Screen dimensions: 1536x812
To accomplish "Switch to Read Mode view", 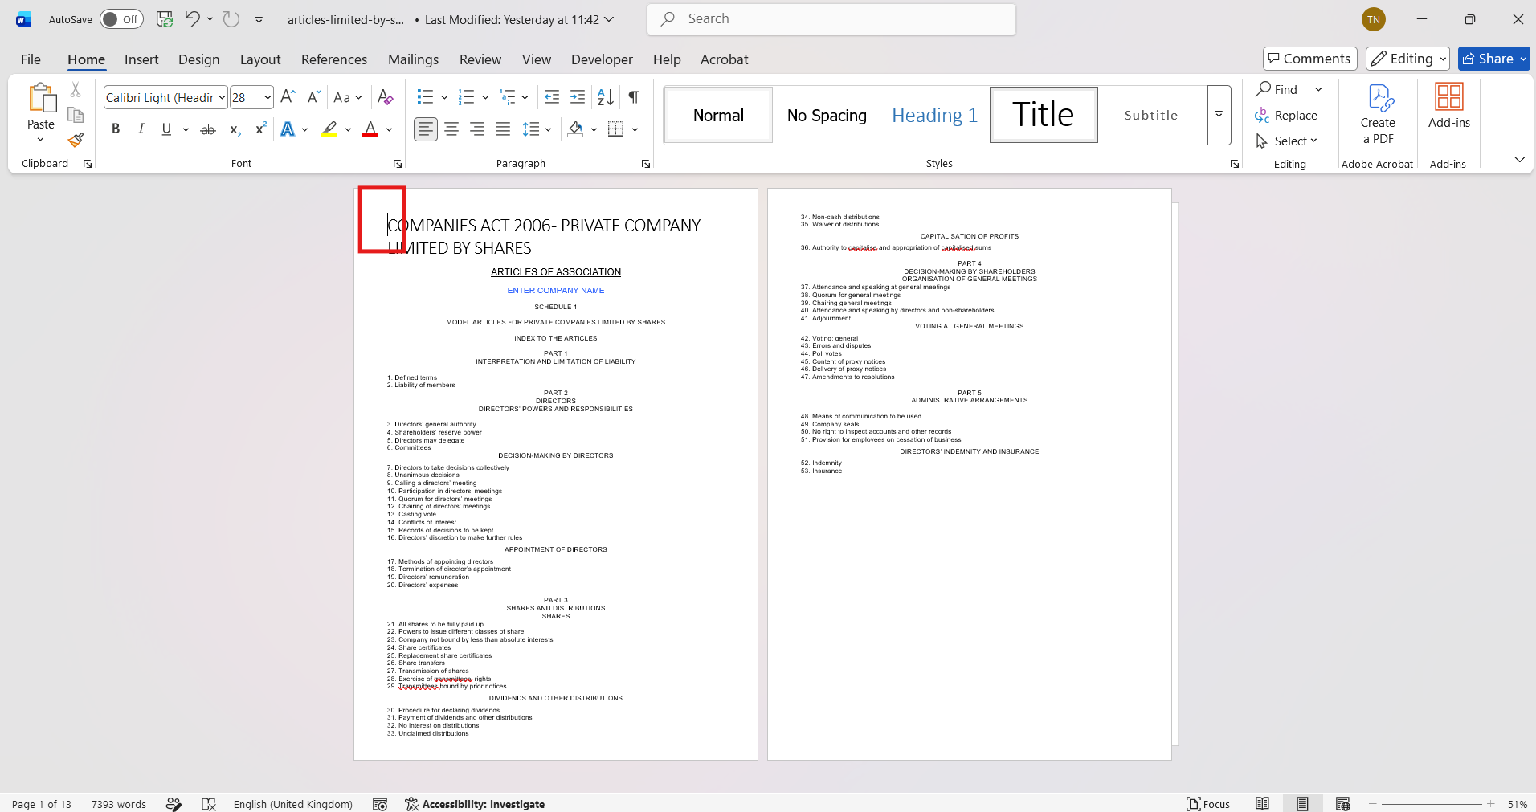I will click(1263, 804).
